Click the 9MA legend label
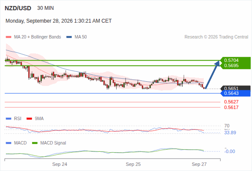Image resolution: width=252 pixels, height=171 pixels. coord(39,119)
